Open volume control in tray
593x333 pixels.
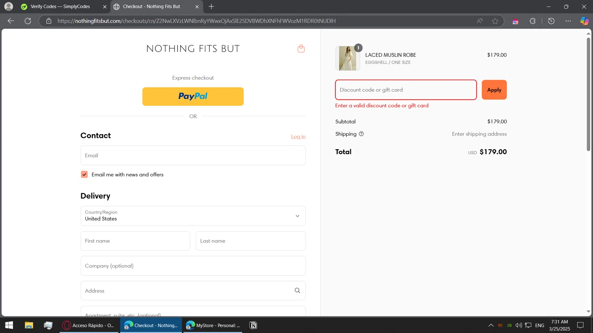(518, 325)
